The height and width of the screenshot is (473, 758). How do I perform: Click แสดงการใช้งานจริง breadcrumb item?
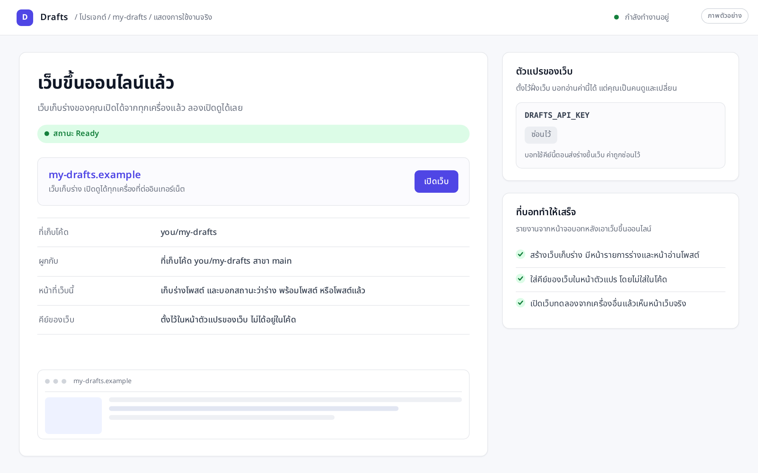[183, 17]
